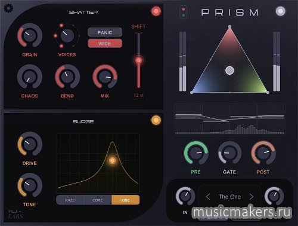The width and height of the screenshot is (298, 226).
Task: Click the bottom-left blue vertex of triangle
Action: pyautogui.click(x=191, y=92)
